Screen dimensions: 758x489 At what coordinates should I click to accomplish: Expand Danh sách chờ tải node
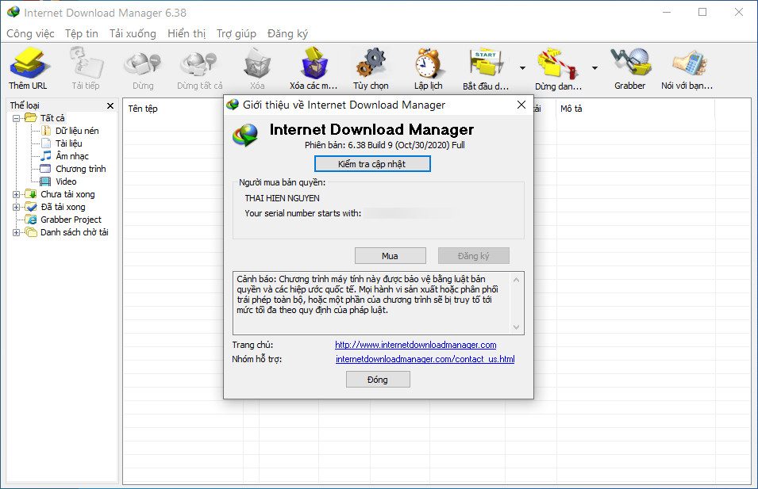16,233
